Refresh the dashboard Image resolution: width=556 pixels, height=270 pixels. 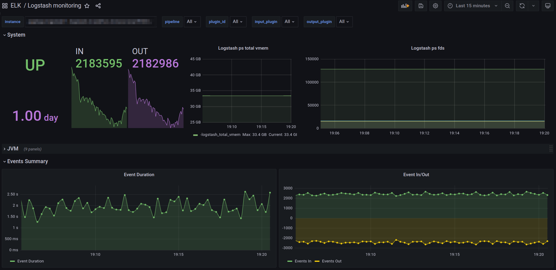click(x=522, y=6)
